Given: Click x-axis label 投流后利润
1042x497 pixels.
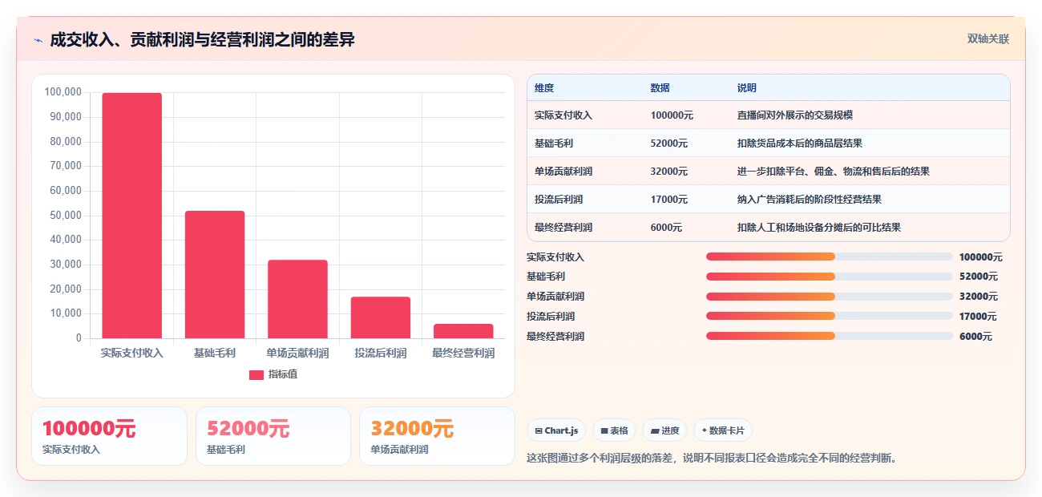Looking at the screenshot, I should (381, 353).
